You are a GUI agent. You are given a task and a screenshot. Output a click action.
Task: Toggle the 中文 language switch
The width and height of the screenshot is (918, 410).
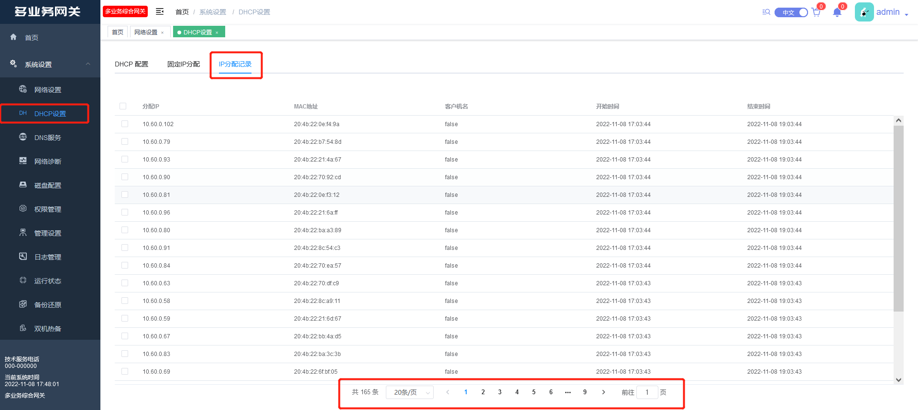click(791, 12)
